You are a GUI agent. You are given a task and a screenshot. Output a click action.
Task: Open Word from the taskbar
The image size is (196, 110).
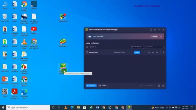(x=97, y=107)
